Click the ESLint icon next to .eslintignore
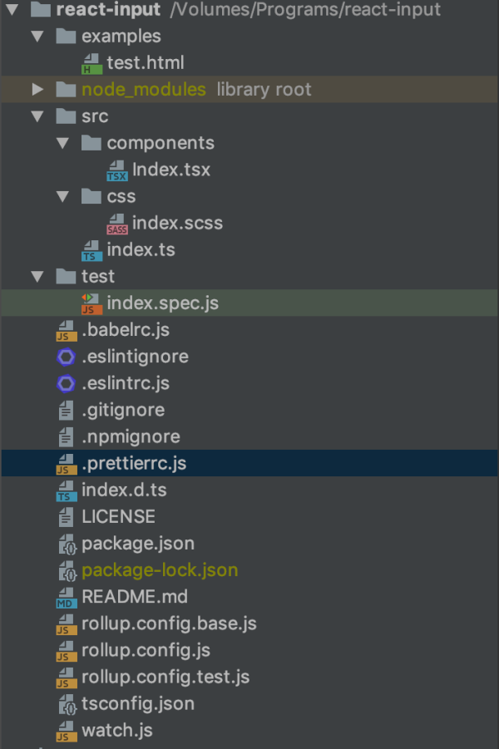This screenshot has height=749, width=499. coord(66,357)
